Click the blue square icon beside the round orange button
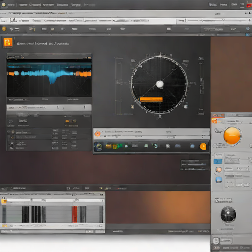This screenshot has height=252, width=252. [192, 146]
